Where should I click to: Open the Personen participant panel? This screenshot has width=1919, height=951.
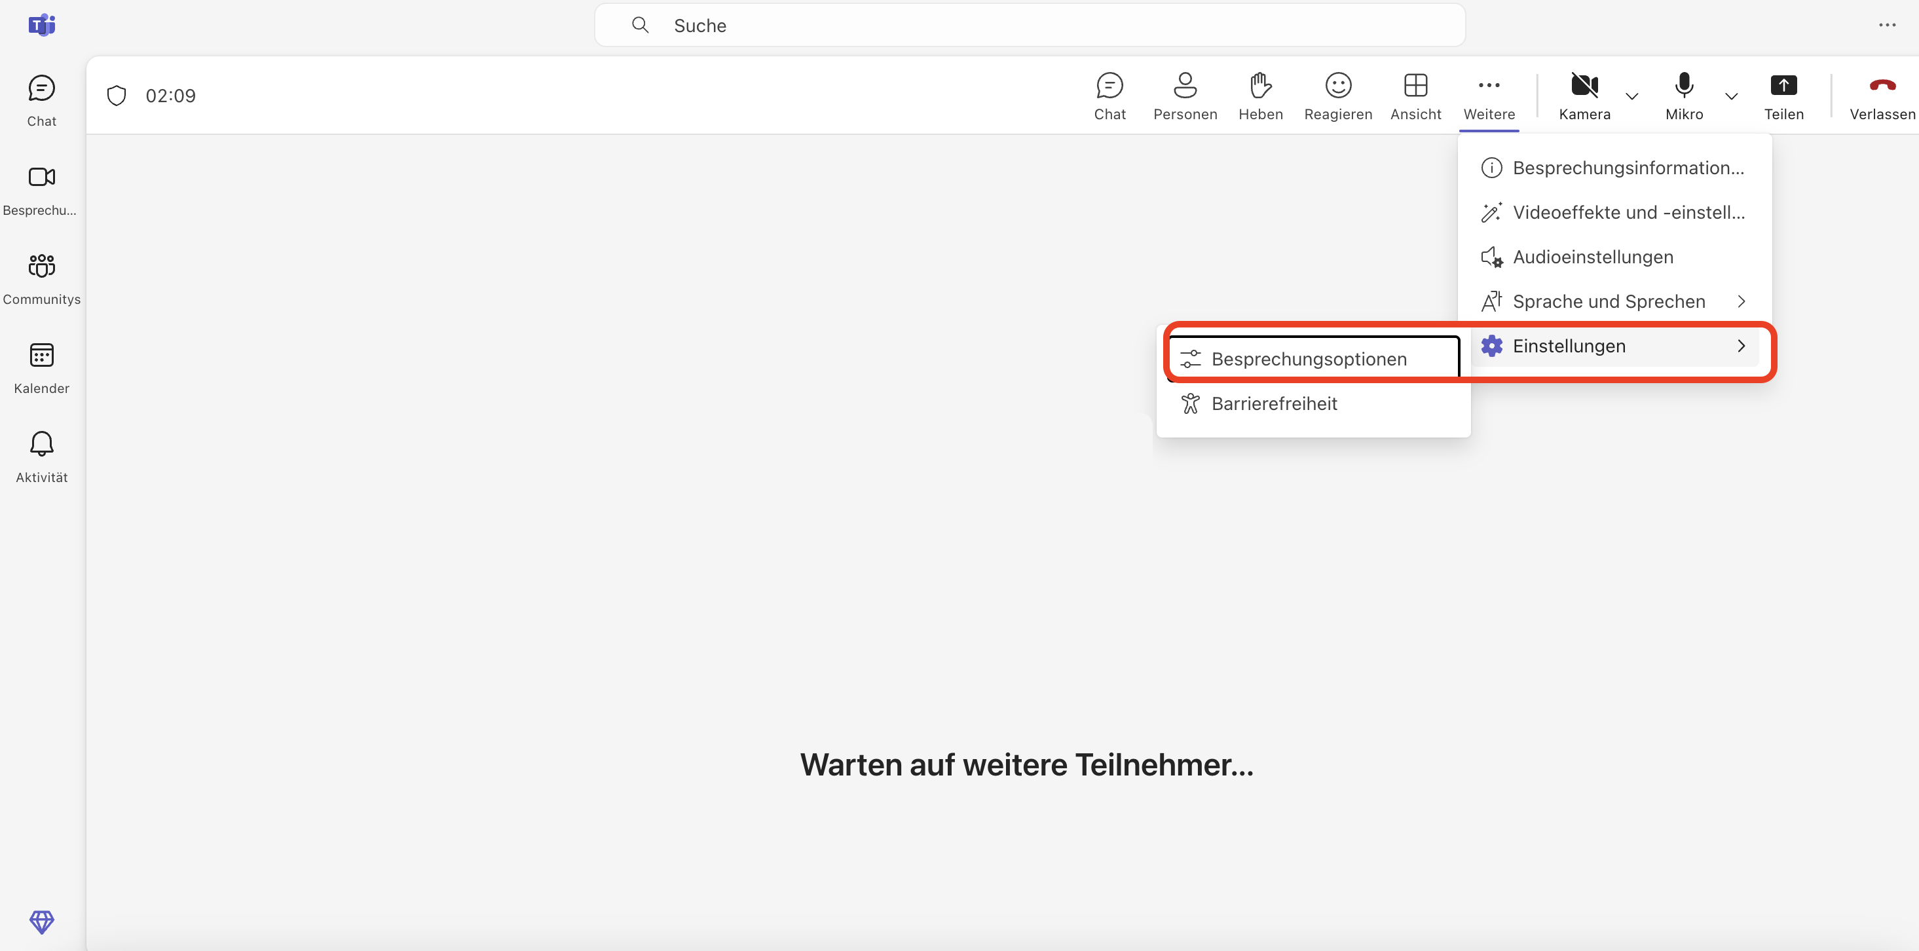coord(1185,96)
